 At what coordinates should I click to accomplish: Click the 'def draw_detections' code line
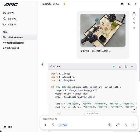point(85,87)
